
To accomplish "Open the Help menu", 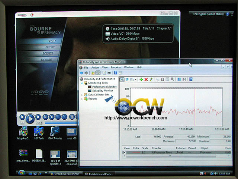I will pos(139,67).
